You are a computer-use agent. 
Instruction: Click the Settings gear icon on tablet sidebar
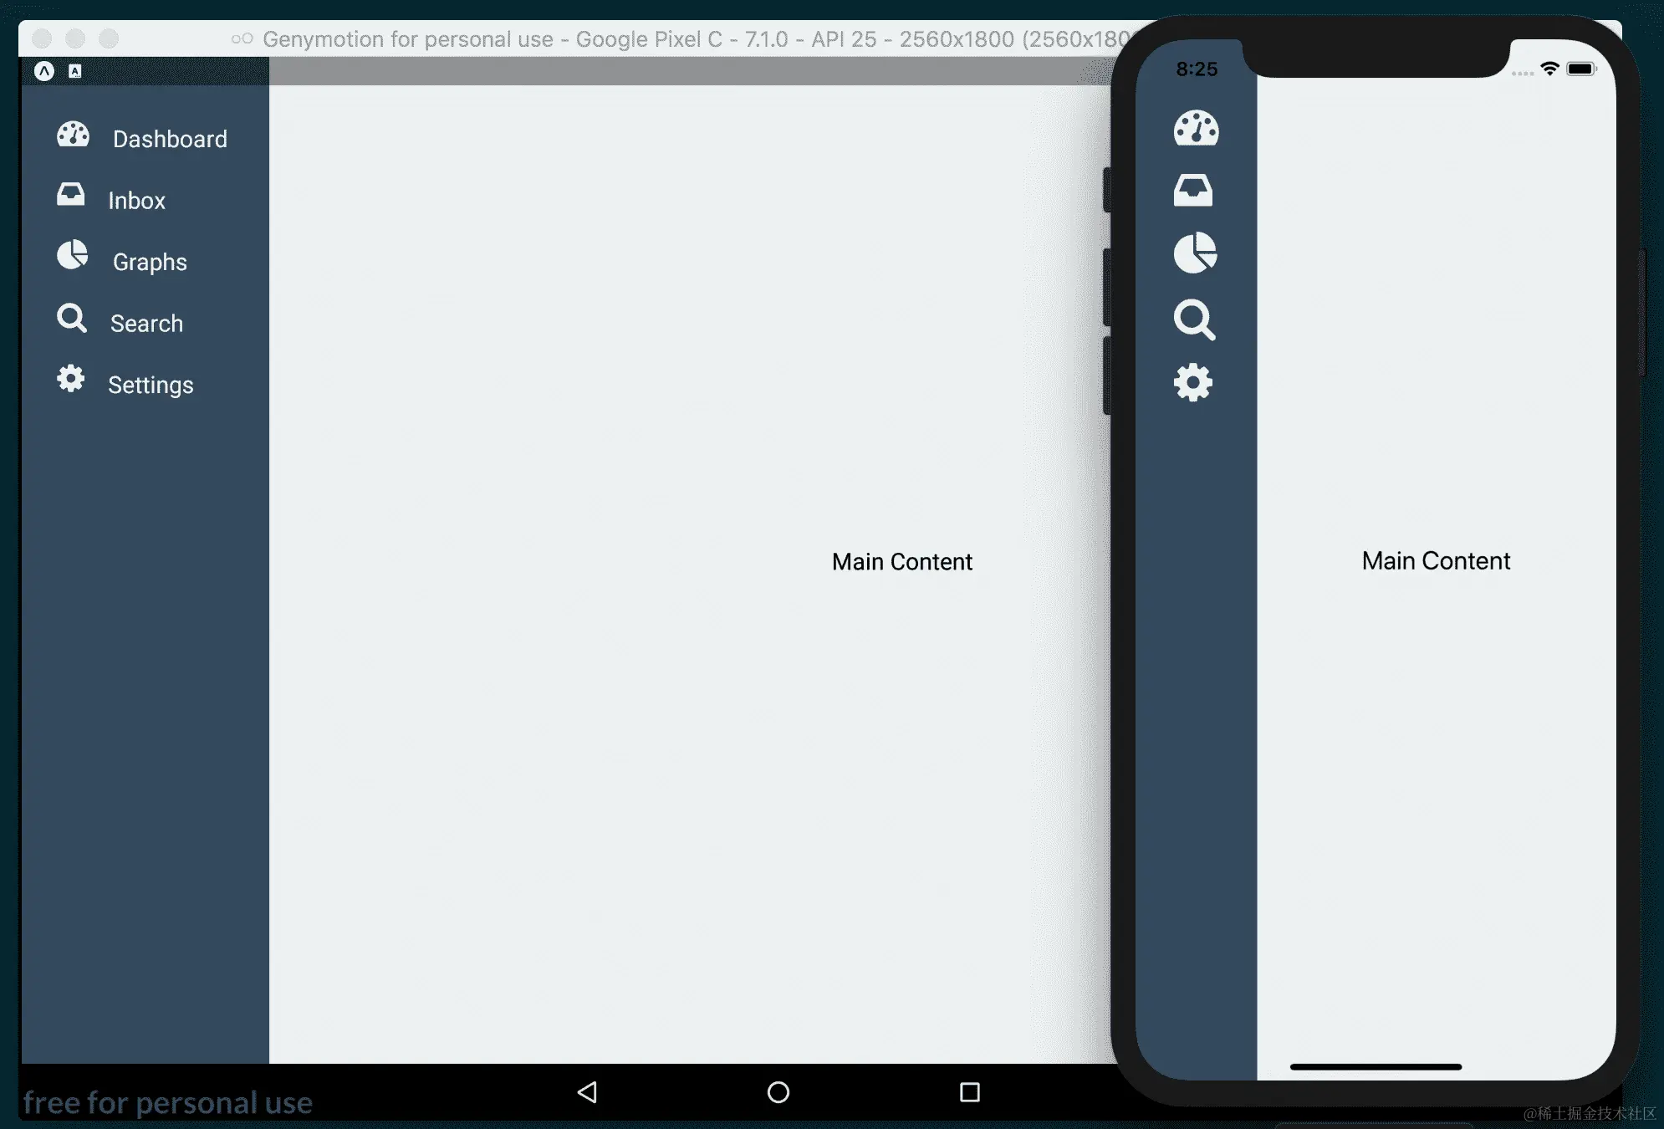click(71, 379)
